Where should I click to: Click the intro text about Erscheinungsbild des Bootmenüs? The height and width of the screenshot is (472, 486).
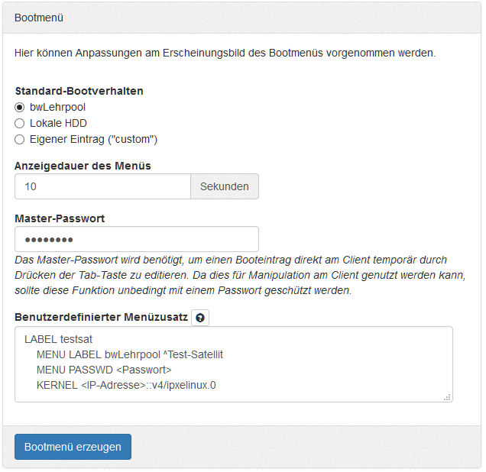coord(225,53)
